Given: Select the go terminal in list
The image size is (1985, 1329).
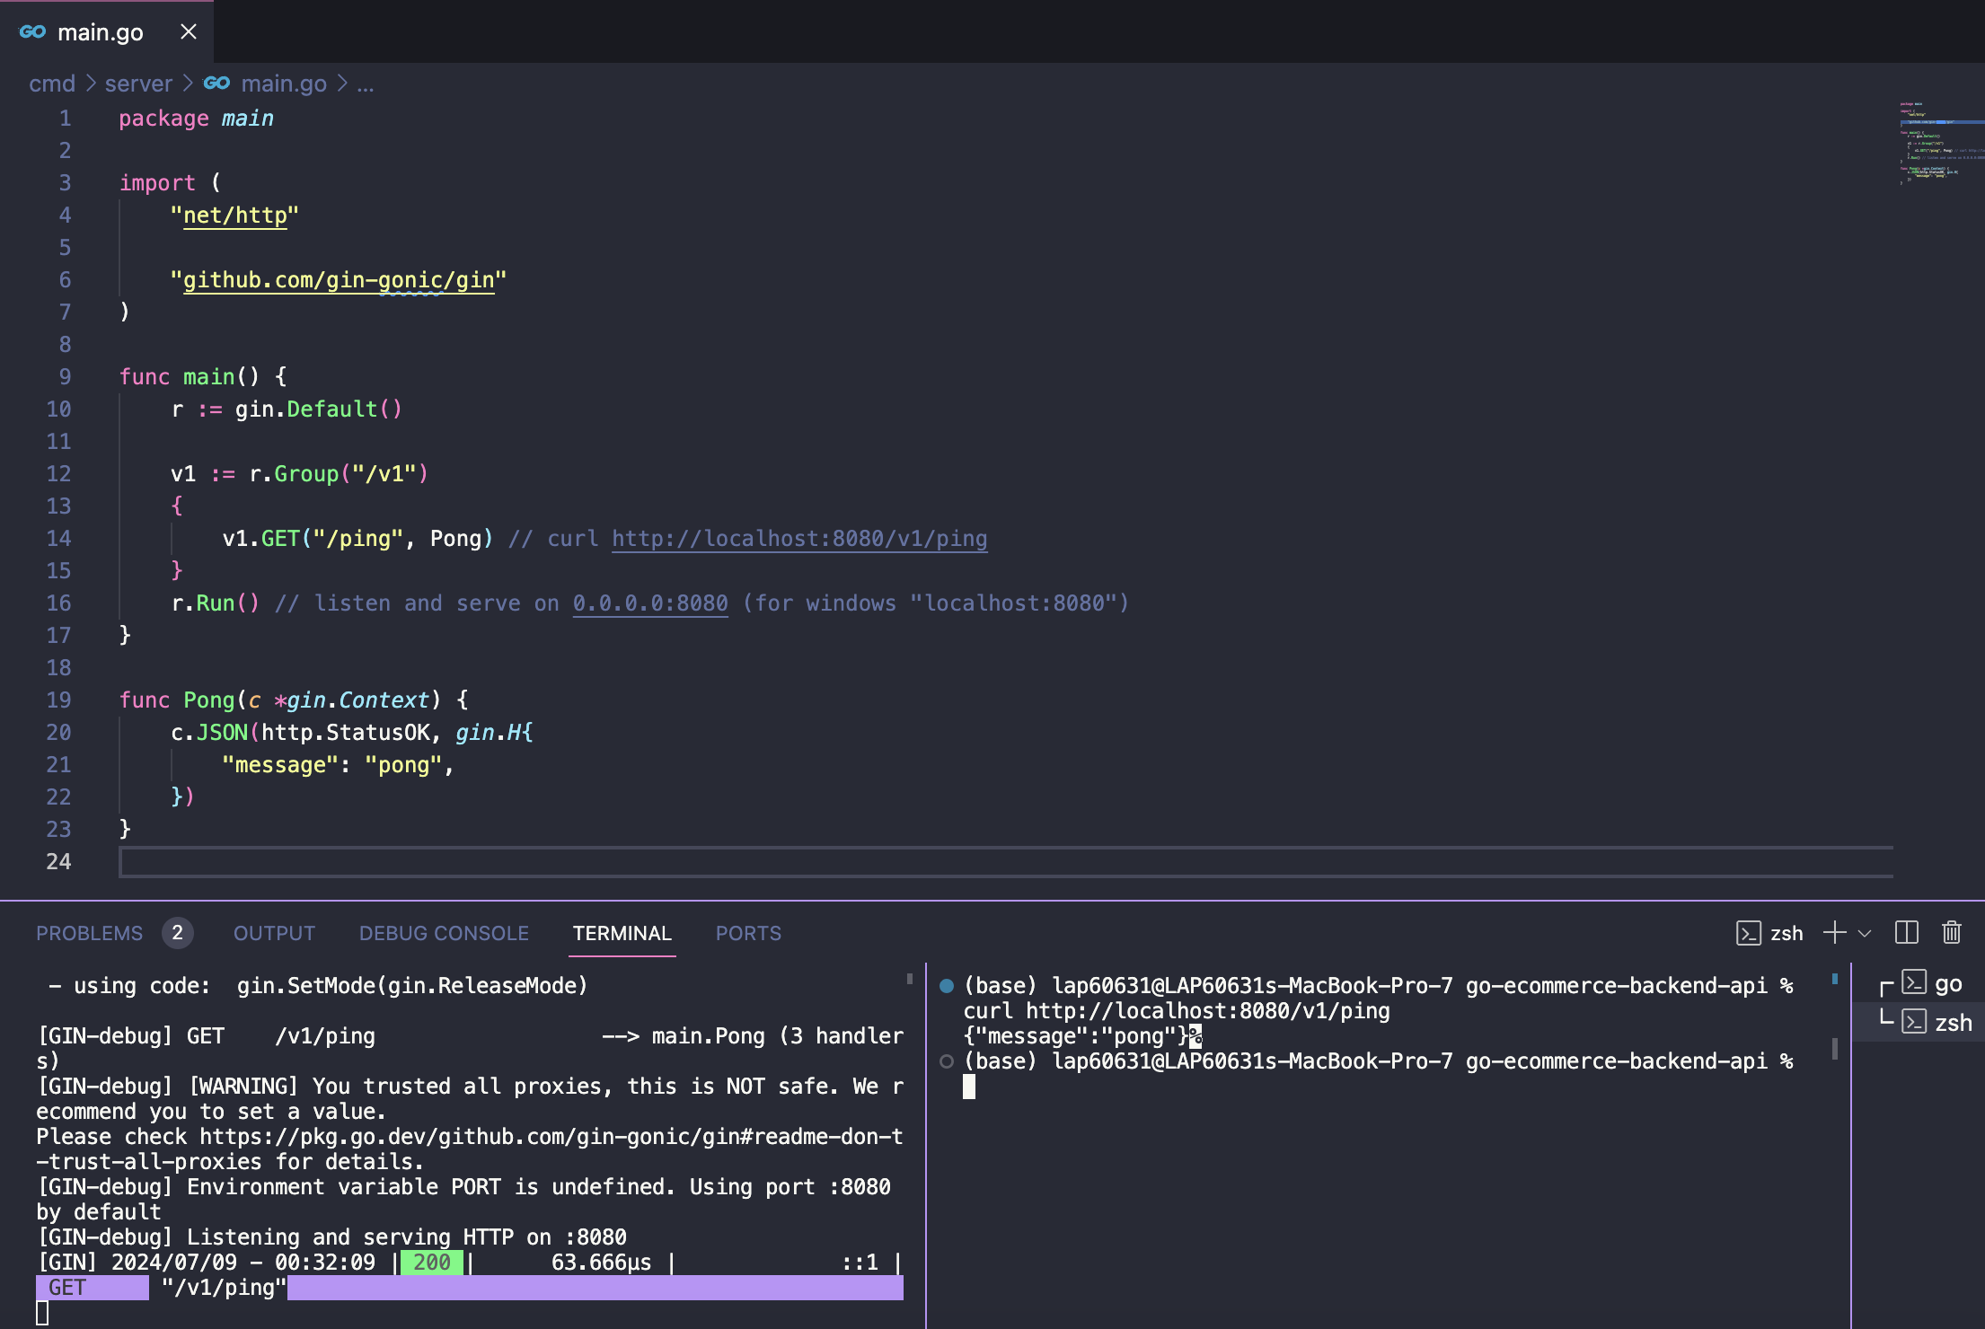Looking at the screenshot, I should [1931, 984].
